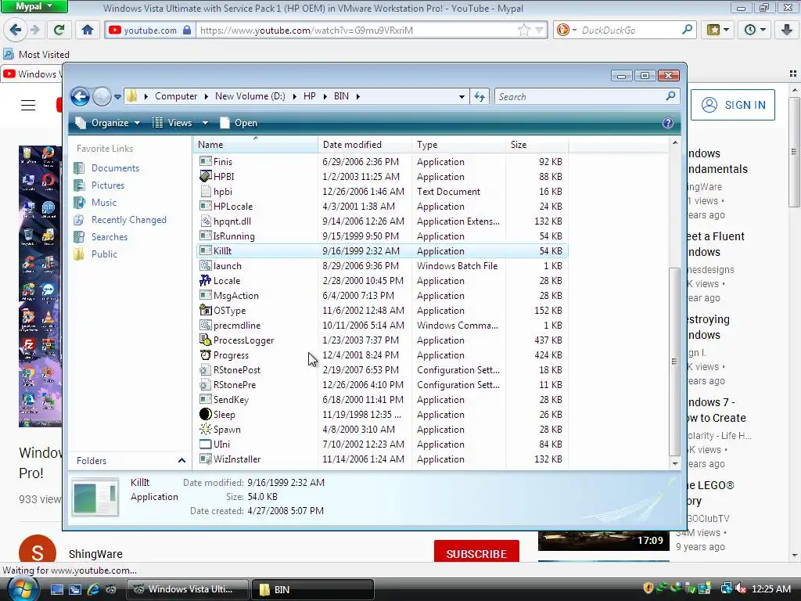Click the precmdline file name
The image size is (801, 601).
[237, 325]
